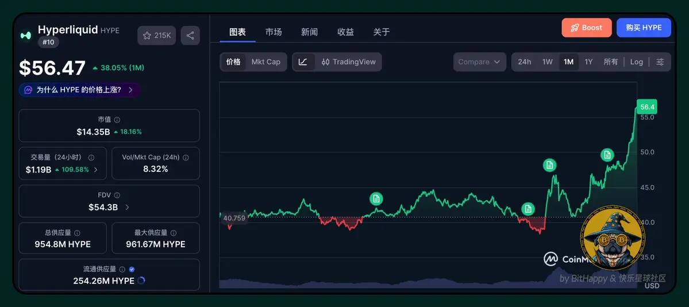Click the USD currency label
The height and width of the screenshot is (307, 689).
(652, 286)
